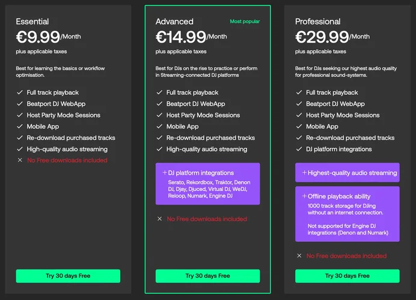Select the Most popular badge on Advanced
416x300 pixels.
tap(245, 22)
